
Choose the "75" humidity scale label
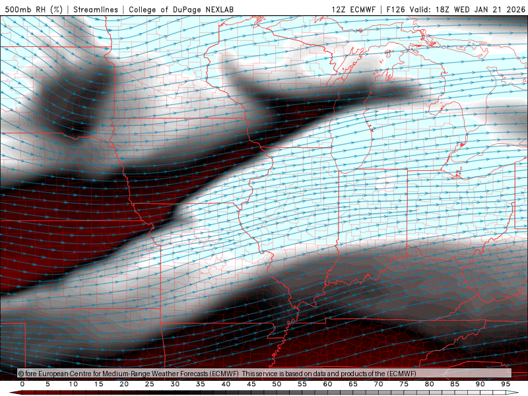coord(404,384)
